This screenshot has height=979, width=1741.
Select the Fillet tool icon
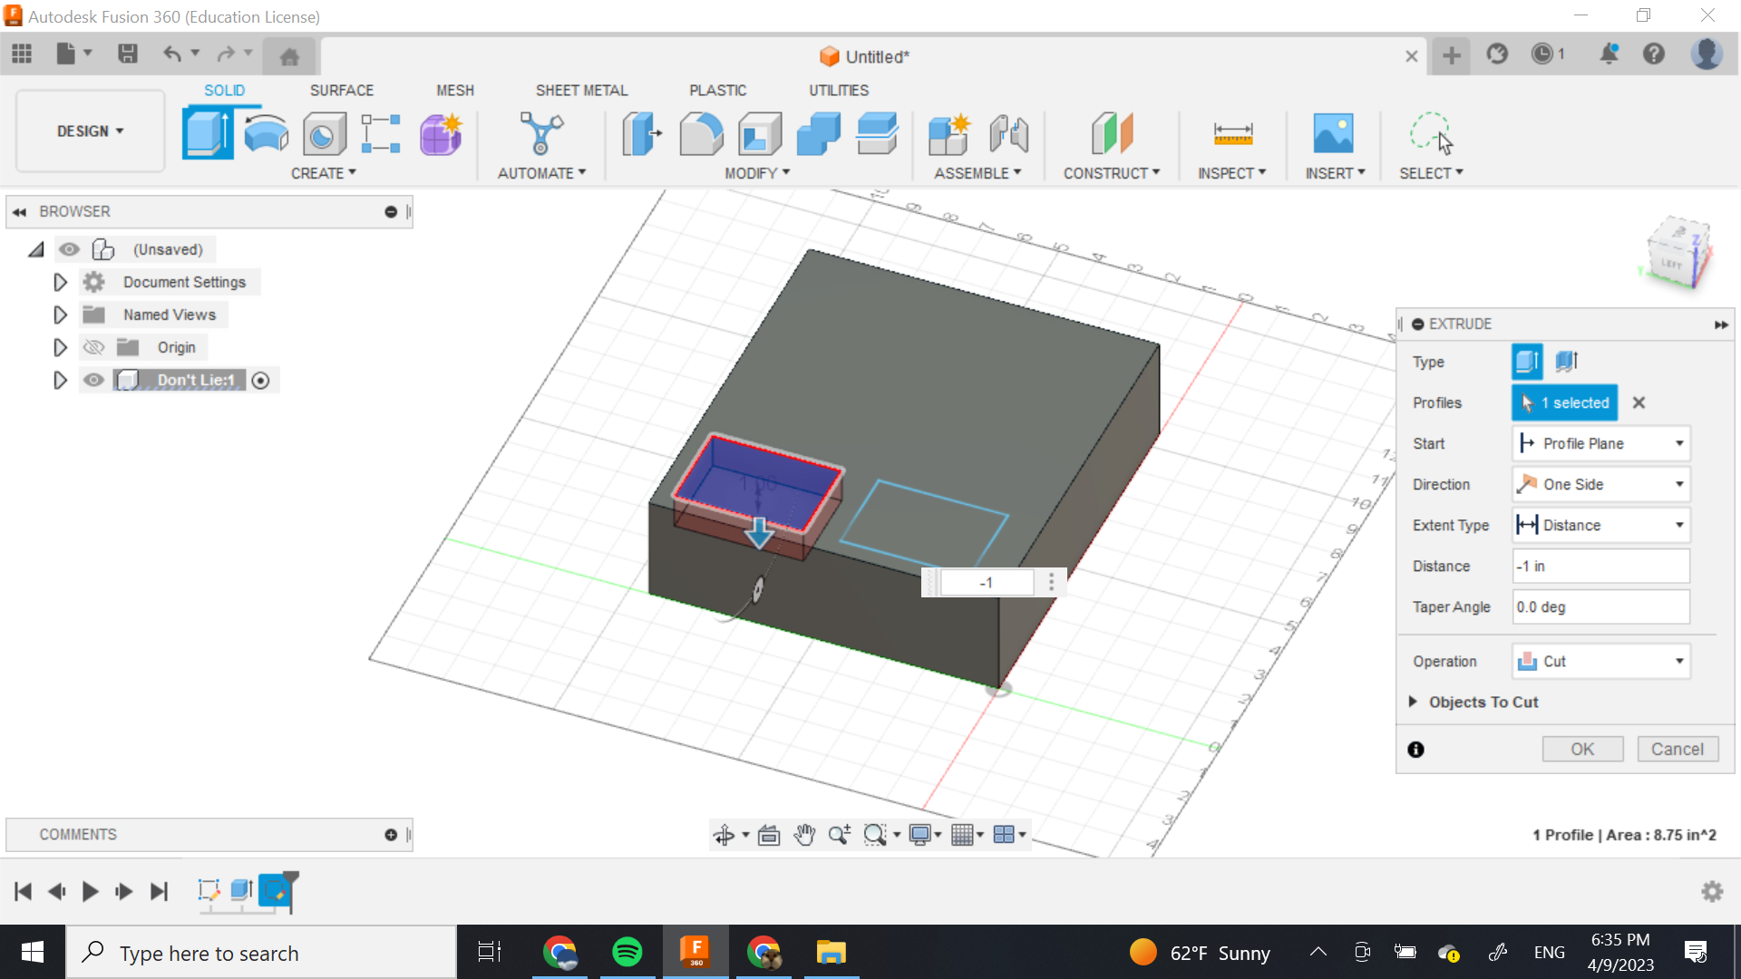point(701,134)
